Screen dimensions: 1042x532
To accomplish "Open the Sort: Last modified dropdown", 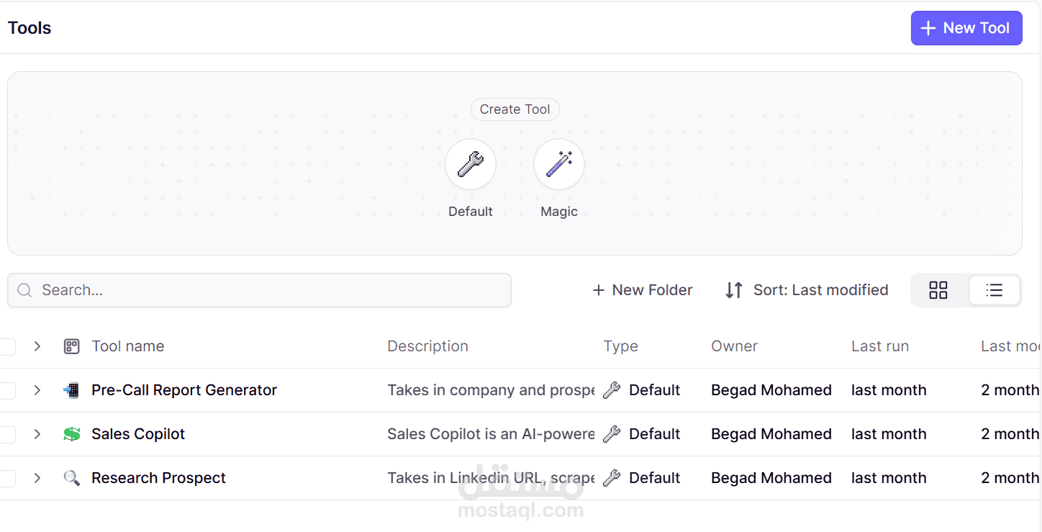I will coord(807,290).
